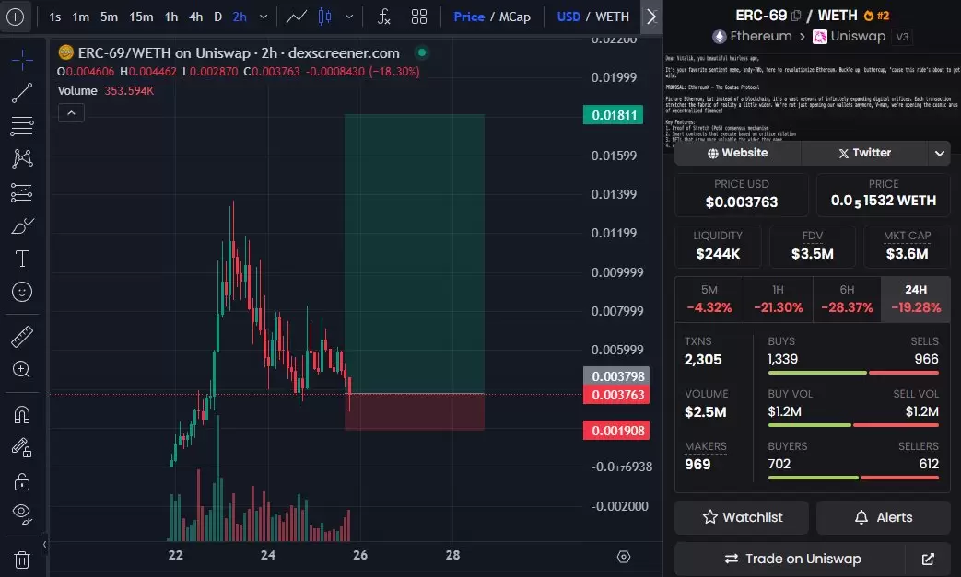Show 24H price change stats
The width and height of the screenshot is (961, 577).
(916, 299)
